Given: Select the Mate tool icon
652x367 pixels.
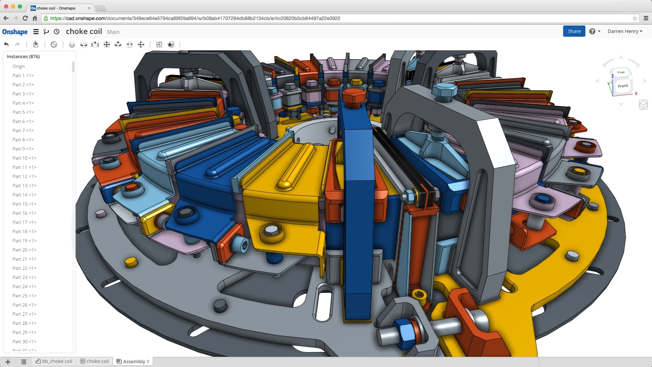Looking at the screenshot, I should click(72, 45).
